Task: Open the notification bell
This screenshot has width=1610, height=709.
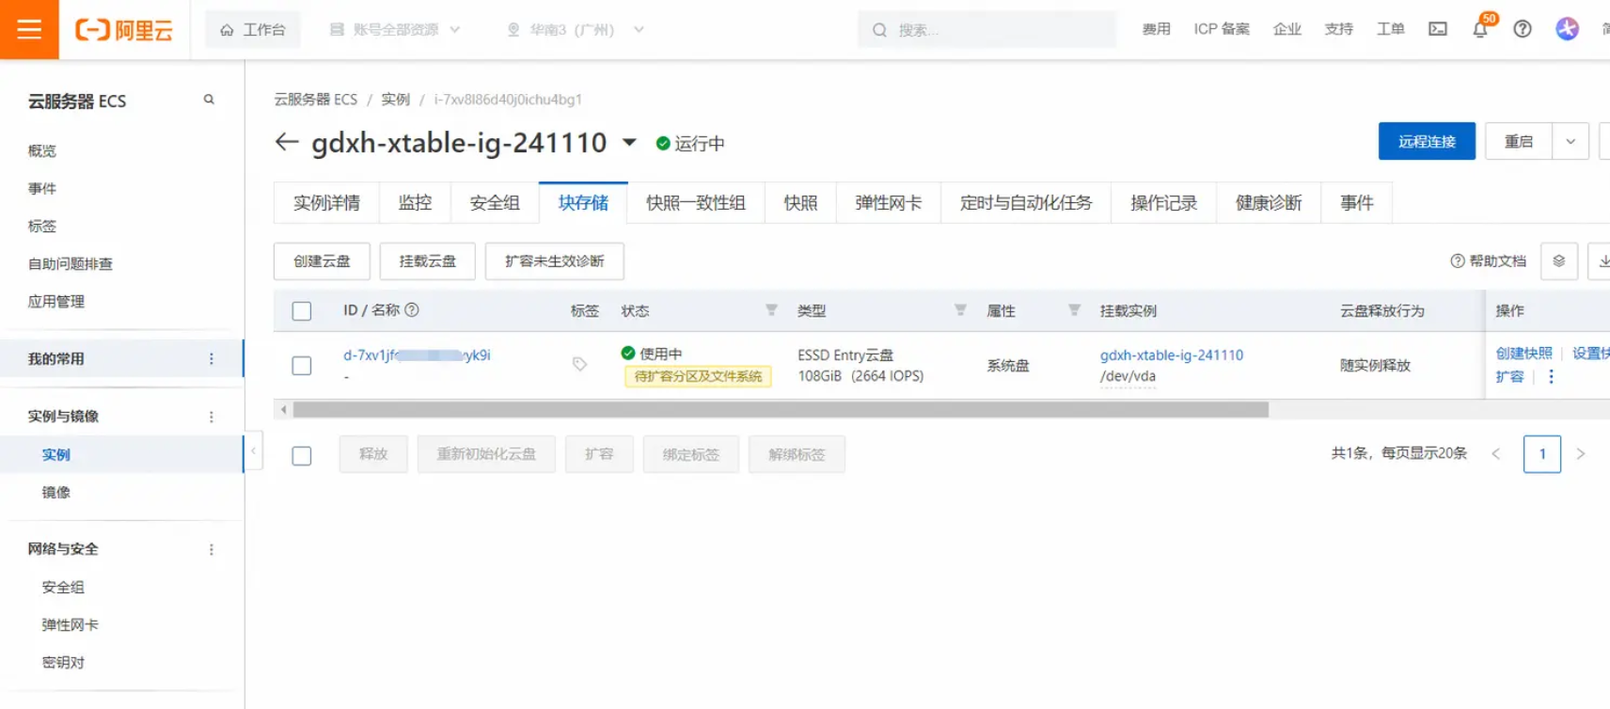Action: pos(1479,29)
